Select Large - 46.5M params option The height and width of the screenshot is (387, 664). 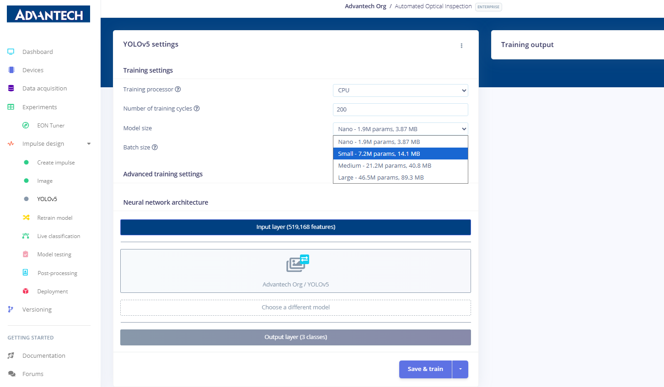click(x=401, y=178)
